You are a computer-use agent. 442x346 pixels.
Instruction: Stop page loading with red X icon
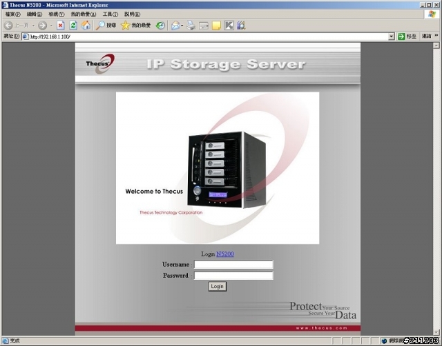[60, 26]
